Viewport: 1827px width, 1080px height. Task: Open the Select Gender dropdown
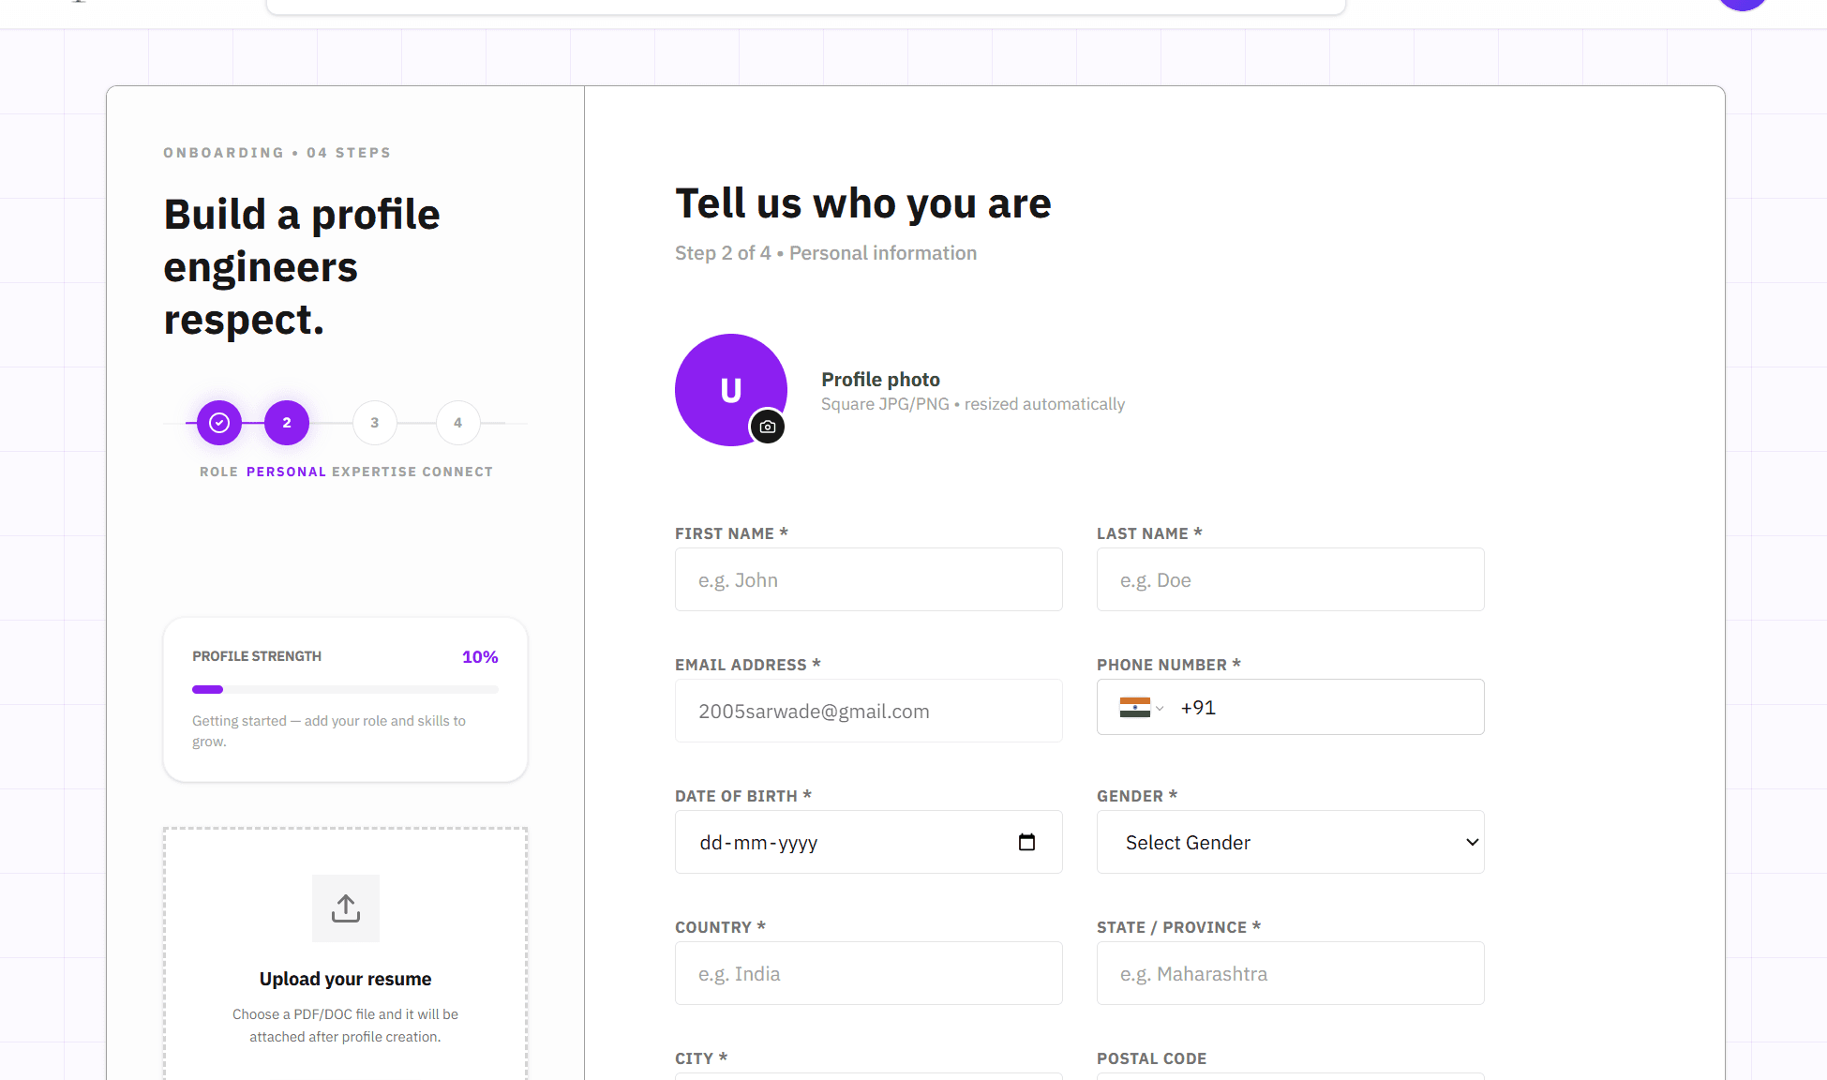[x=1291, y=842]
